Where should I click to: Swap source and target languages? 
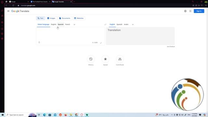(105, 24)
